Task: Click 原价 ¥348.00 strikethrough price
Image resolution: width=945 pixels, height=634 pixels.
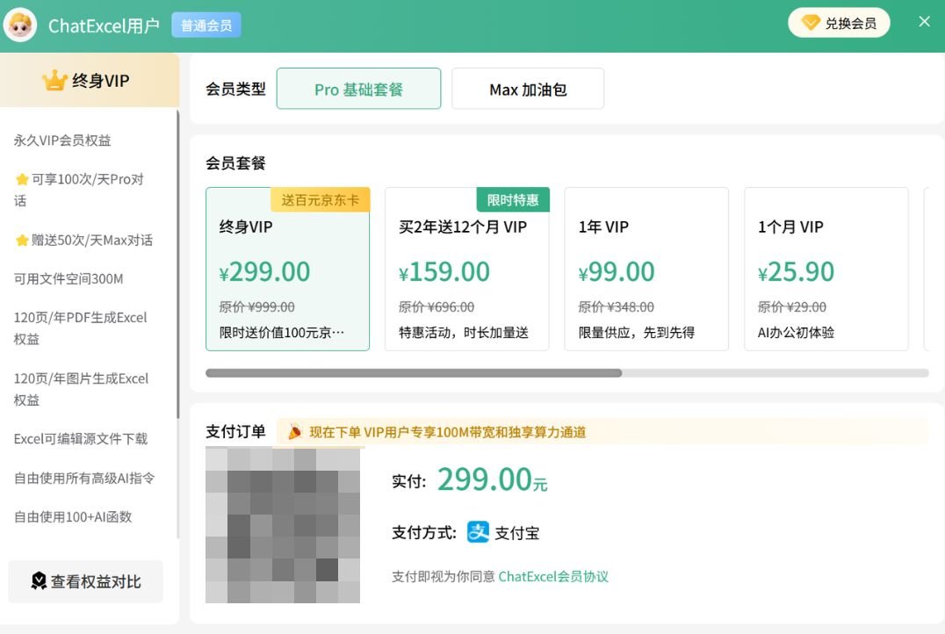Action: tap(616, 306)
